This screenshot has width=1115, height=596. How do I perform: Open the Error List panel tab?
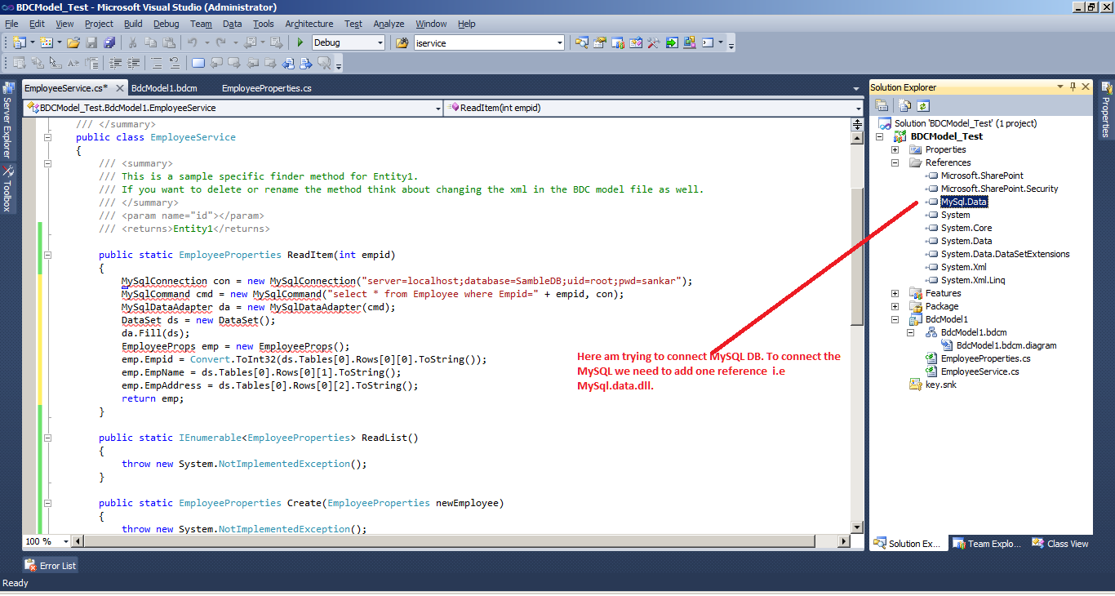pyautogui.click(x=51, y=565)
